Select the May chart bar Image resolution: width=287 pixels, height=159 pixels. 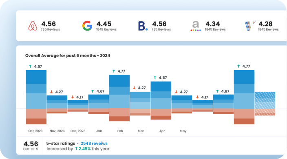(x=182, y=104)
